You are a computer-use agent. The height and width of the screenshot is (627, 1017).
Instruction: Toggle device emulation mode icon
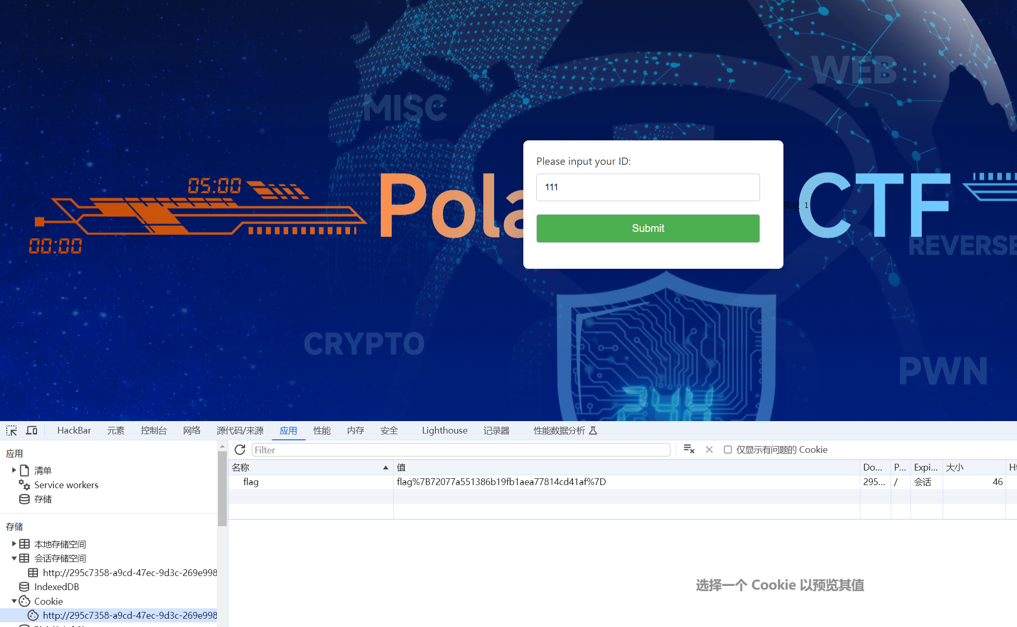31,430
